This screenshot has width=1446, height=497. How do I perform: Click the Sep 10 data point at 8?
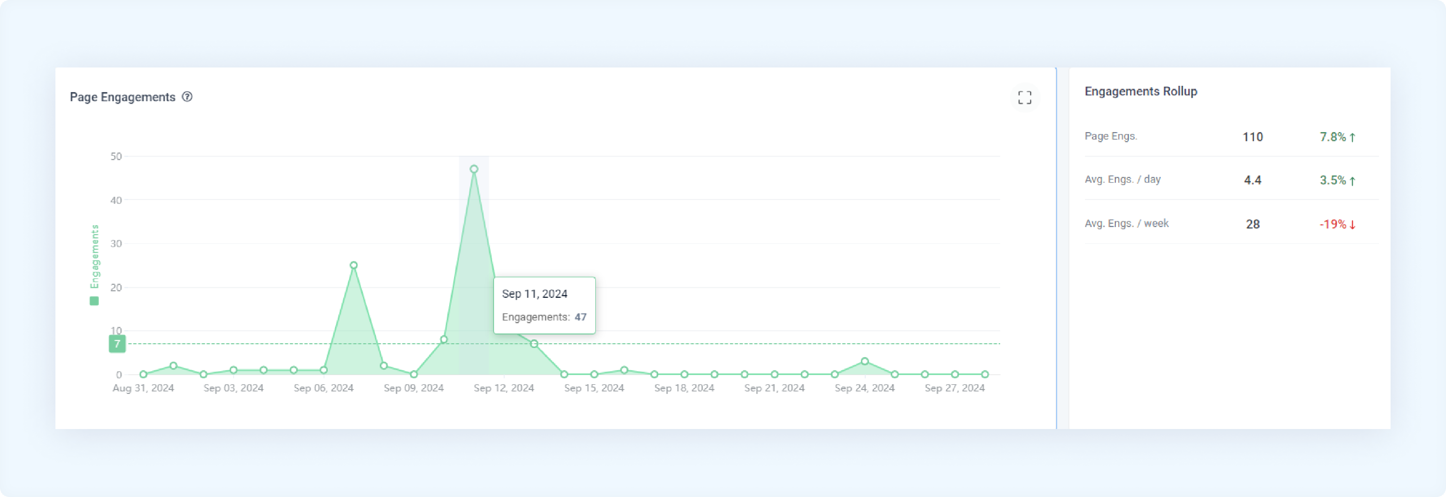pyautogui.click(x=443, y=339)
